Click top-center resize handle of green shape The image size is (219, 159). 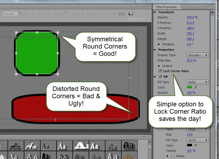37,32
